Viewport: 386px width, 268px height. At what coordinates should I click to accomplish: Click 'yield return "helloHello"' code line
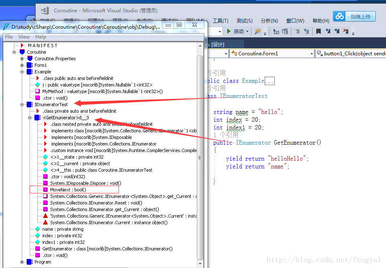(267, 159)
